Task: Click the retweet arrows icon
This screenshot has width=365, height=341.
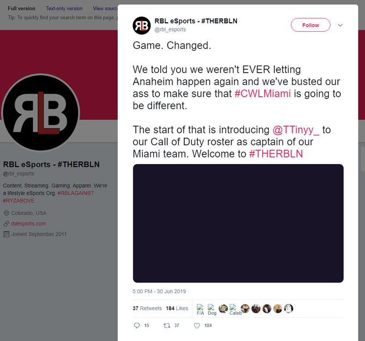Action: tap(167, 325)
